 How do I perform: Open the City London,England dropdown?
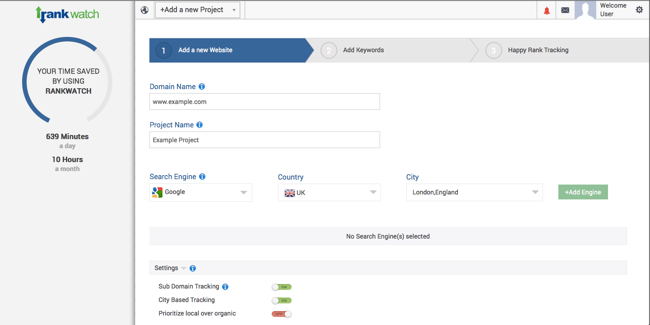tap(474, 192)
